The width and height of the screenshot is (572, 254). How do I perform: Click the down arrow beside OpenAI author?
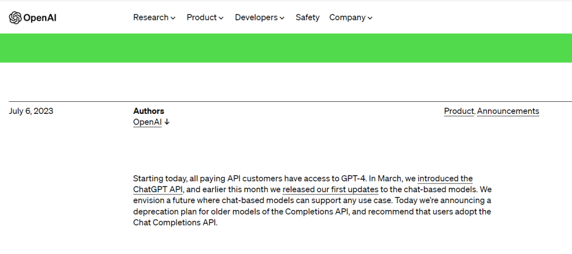167,122
